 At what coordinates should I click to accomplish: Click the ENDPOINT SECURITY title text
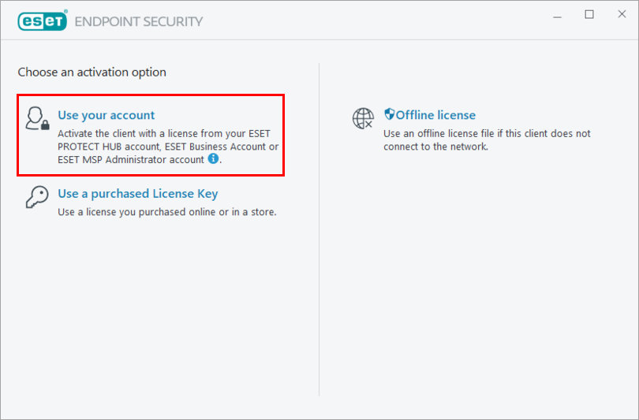[138, 21]
